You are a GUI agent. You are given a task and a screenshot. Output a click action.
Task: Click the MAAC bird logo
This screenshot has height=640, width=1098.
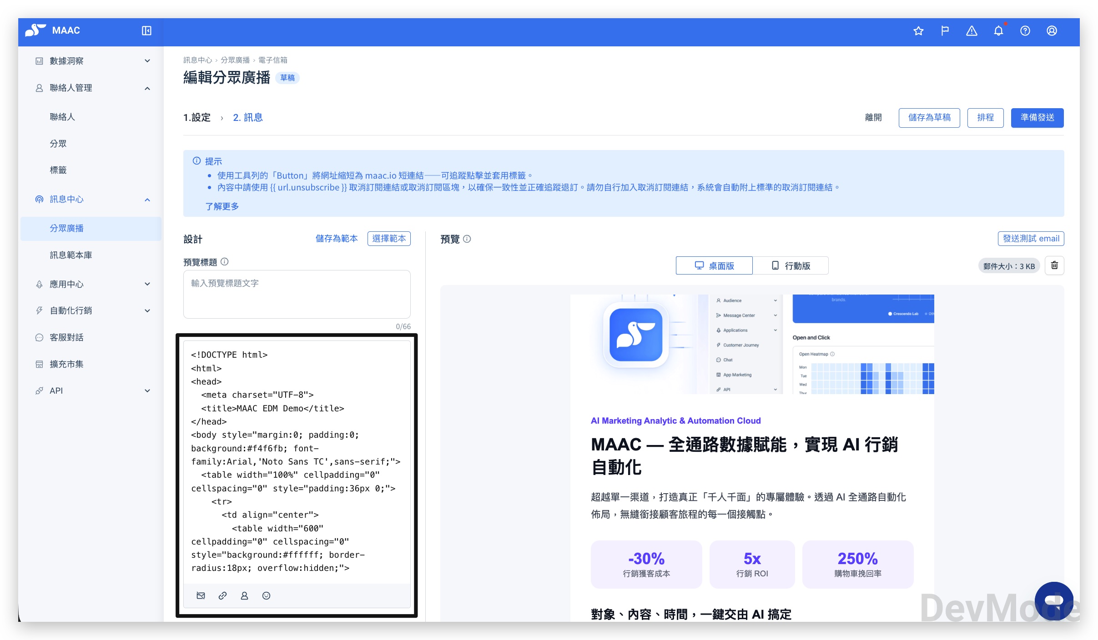point(35,30)
